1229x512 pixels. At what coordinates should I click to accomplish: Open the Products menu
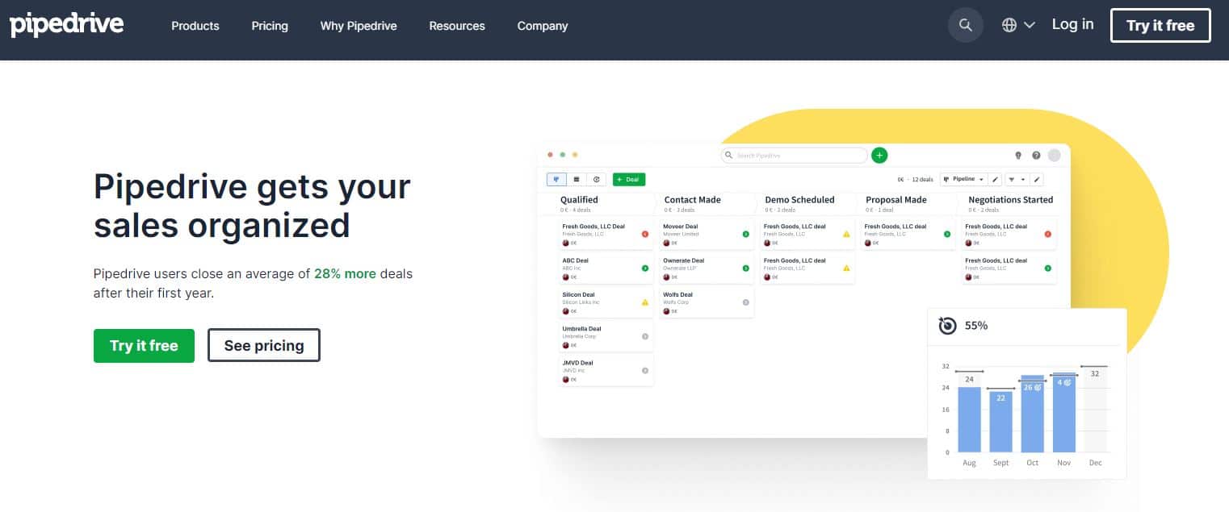(x=195, y=26)
